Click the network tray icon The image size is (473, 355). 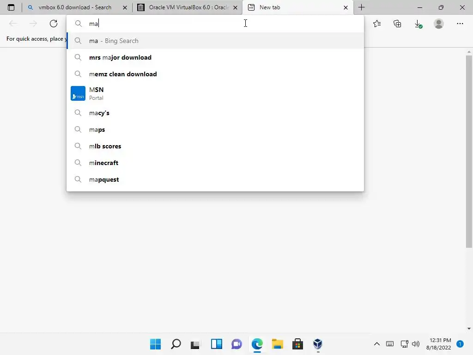[x=404, y=344]
